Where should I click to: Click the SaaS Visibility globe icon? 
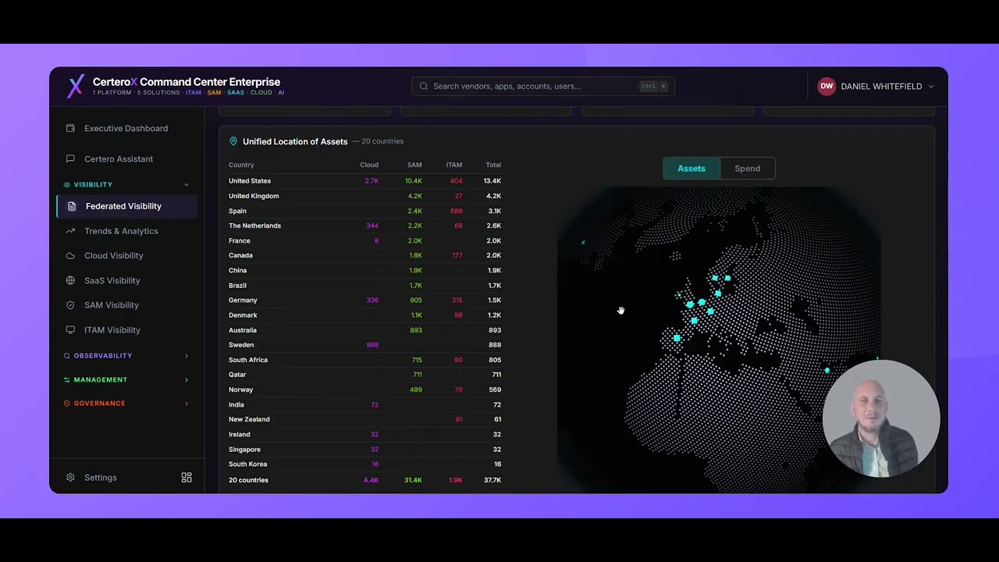[70, 280]
